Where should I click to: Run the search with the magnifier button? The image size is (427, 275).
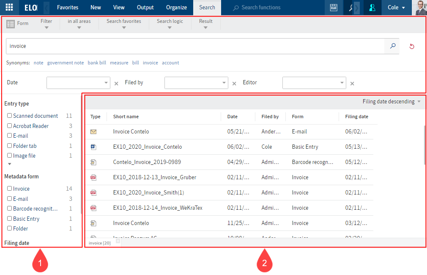393,46
